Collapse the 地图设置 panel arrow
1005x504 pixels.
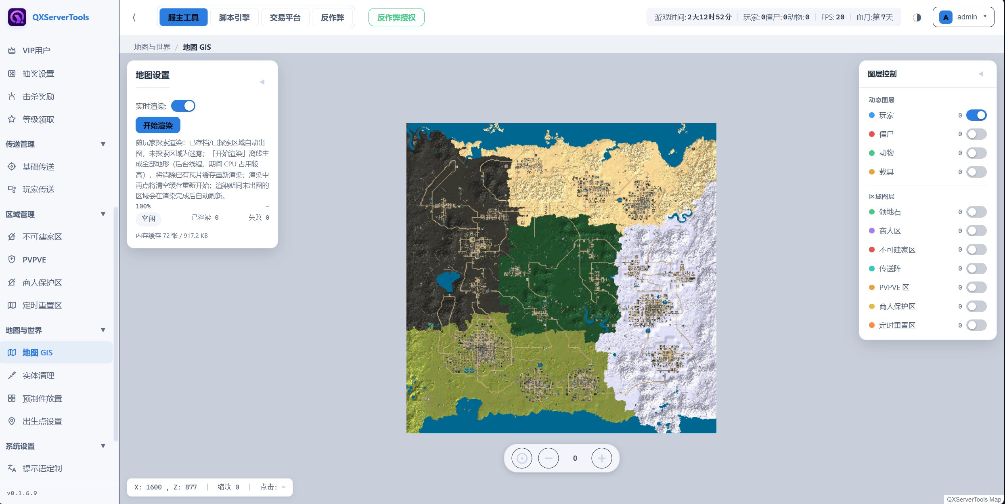click(x=262, y=82)
